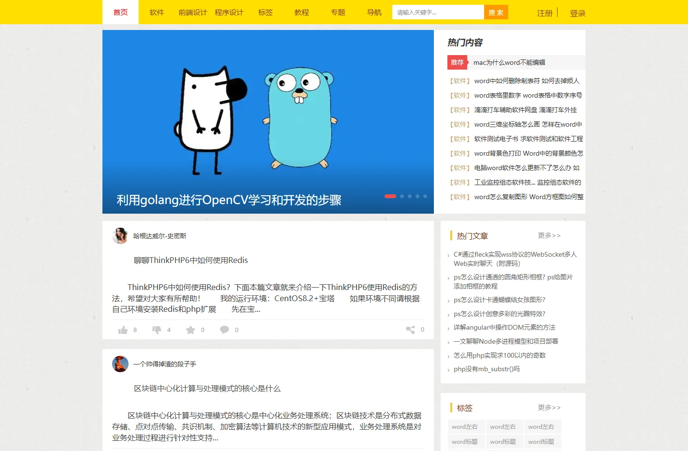This screenshot has width=688, height=451.
Task: Open 程序设计 menu item
Action: (229, 12)
